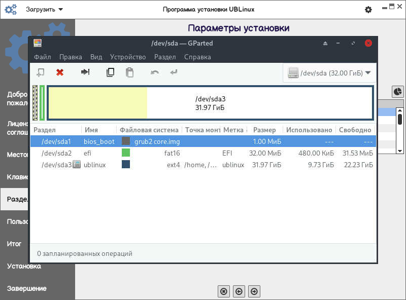
Task: Sort by the Метка column header
Action: point(234,130)
